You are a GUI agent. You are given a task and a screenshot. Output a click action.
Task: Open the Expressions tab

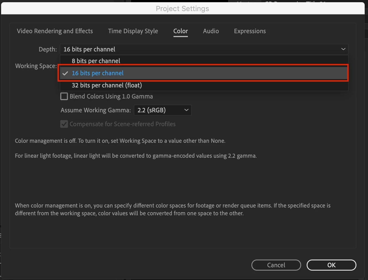250,31
